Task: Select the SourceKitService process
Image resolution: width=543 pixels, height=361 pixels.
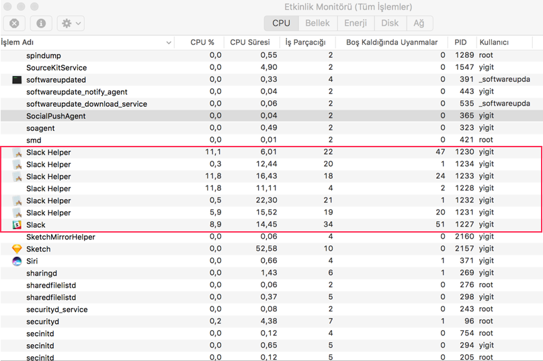Action: coord(271,67)
